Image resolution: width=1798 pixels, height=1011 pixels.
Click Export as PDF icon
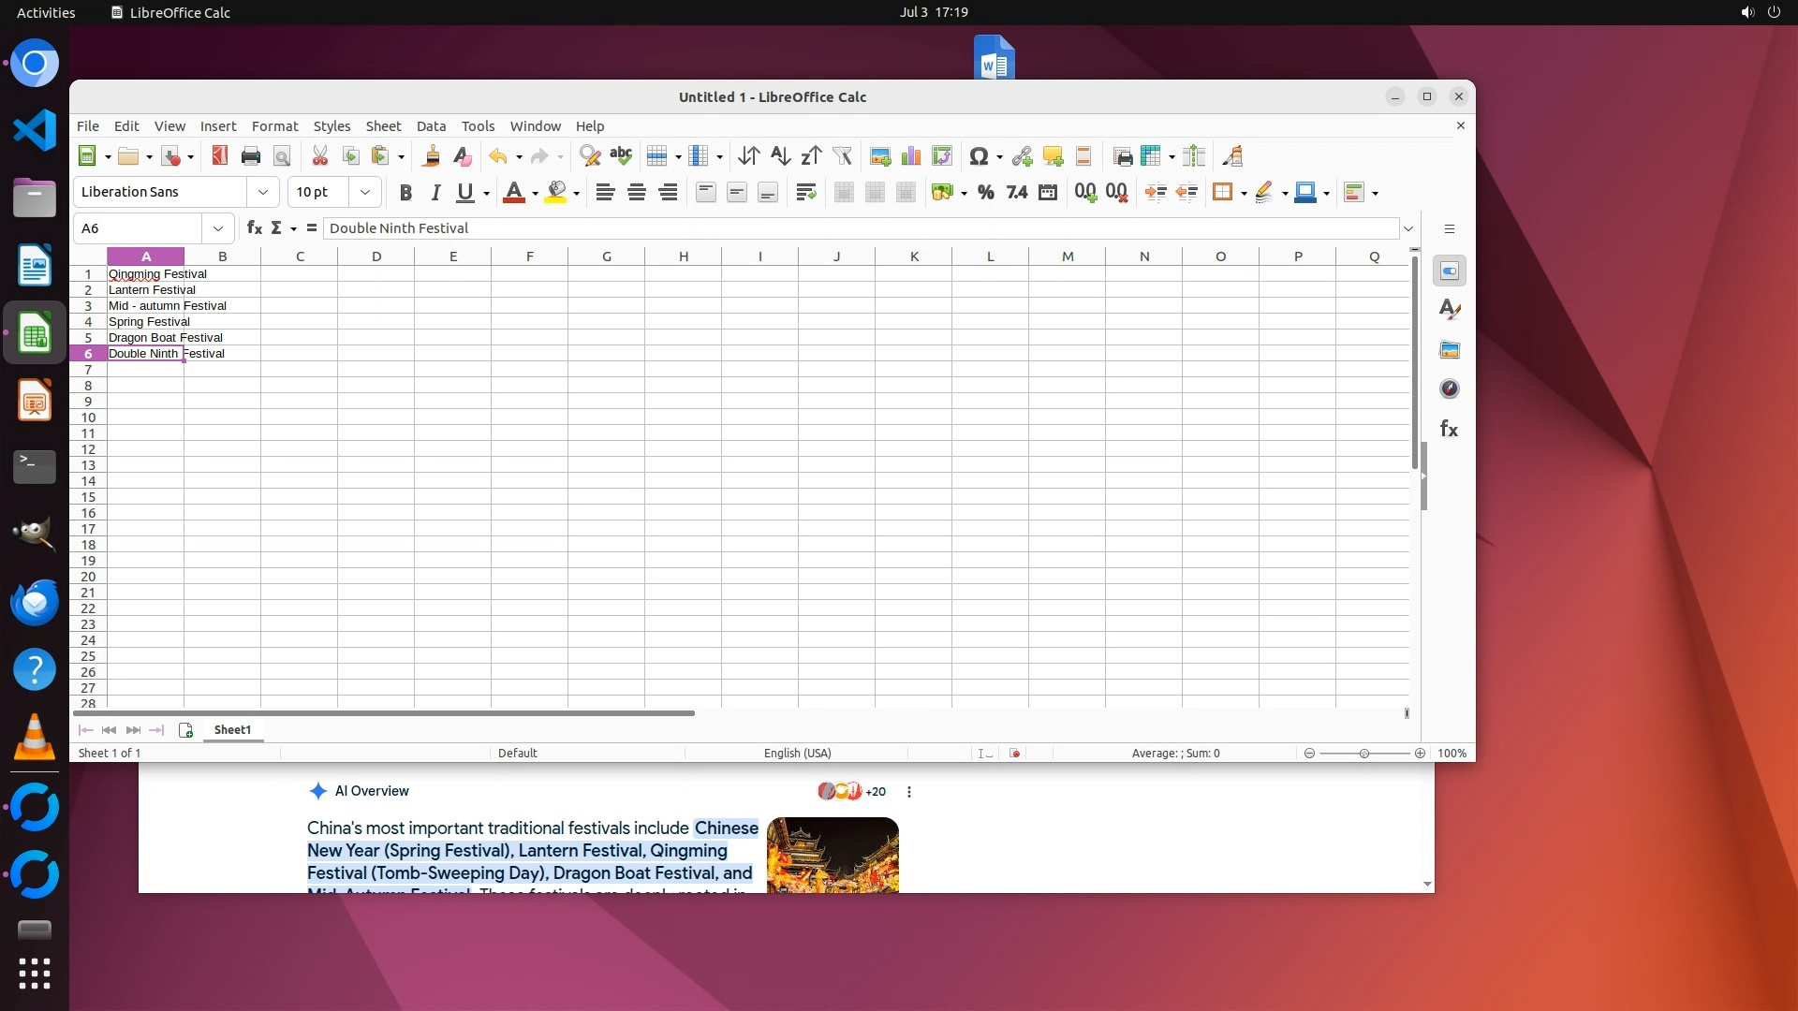(219, 156)
